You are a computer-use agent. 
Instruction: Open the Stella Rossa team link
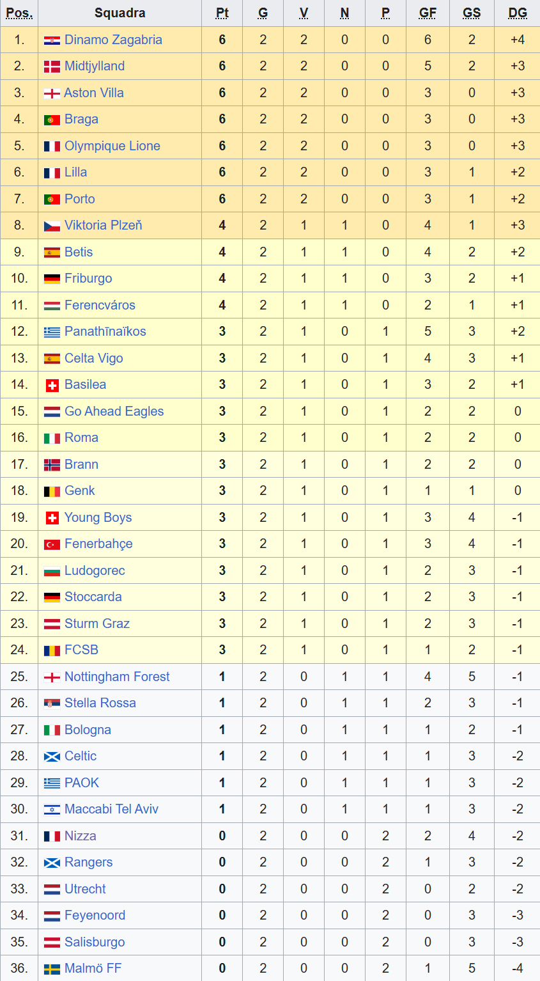[x=100, y=703]
